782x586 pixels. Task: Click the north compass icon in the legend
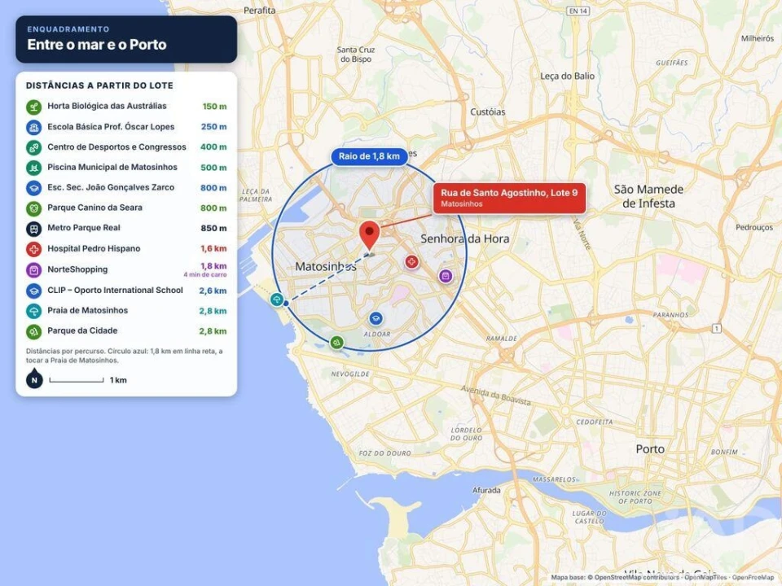pos(34,378)
